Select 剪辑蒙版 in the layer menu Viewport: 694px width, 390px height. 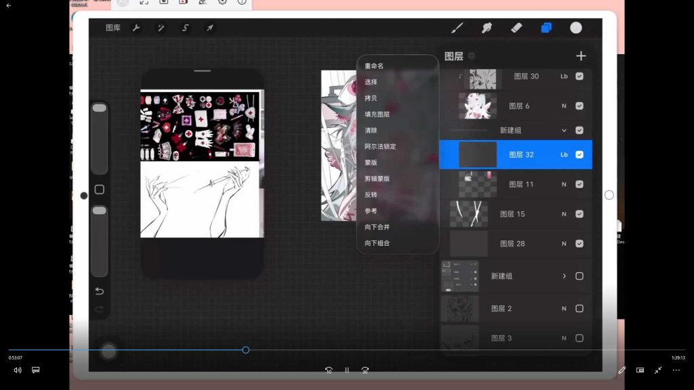(377, 179)
